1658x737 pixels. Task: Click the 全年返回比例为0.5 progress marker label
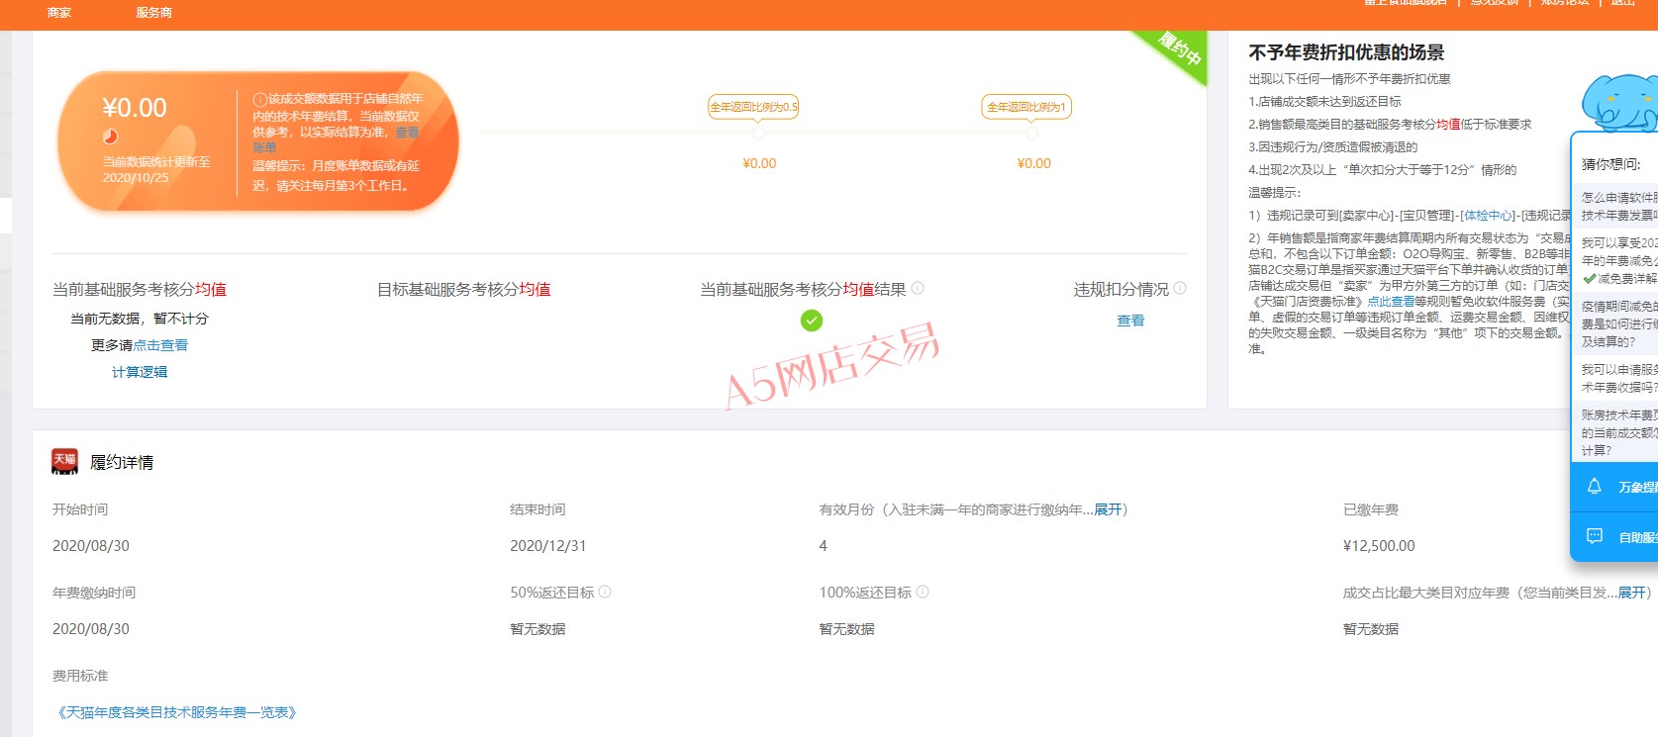point(754,107)
